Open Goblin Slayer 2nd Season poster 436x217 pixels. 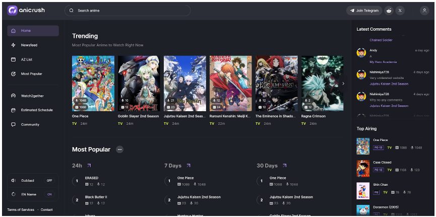click(x=139, y=84)
